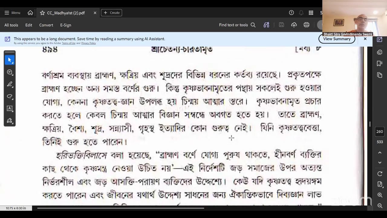Screen dimensions: 387x218
Task: Launch the AI Assistant toolbar icon
Action: [x=266, y=25]
